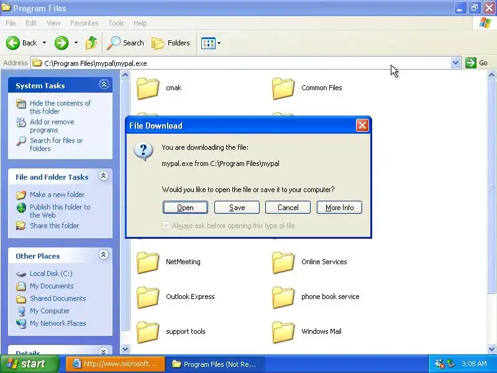The height and width of the screenshot is (373, 497).
Task: Select the Common Files folder
Action: pos(307,88)
